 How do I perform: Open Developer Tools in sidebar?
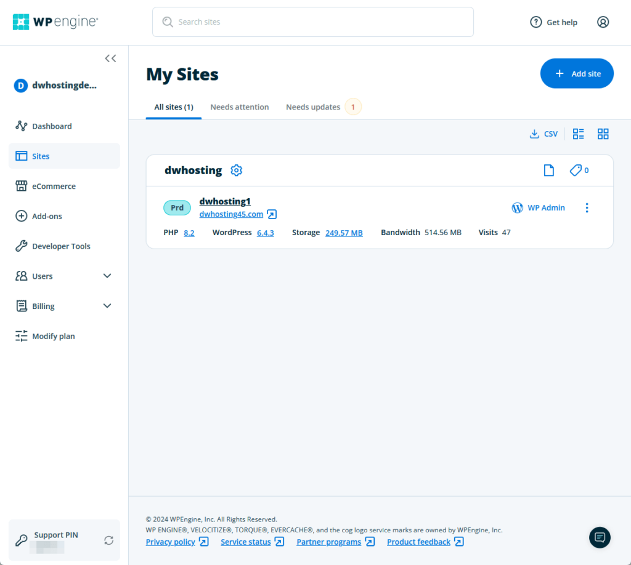click(64, 246)
